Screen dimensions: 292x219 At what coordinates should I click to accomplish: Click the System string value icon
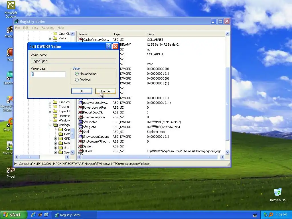pyautogui.click(x=80, y=146)
